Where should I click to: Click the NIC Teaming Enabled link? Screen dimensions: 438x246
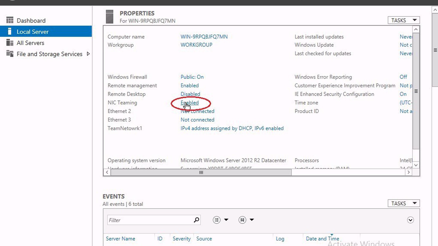tap(190, 102)
